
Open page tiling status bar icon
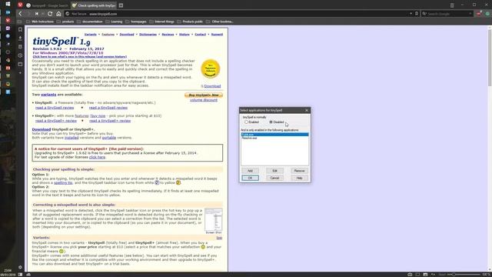tap(417, 275)
